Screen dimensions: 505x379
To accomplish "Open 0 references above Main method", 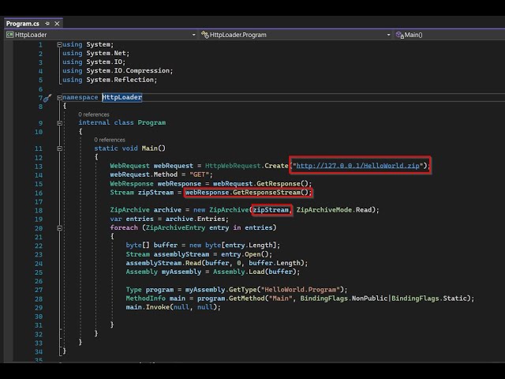I will [x=110, y=140].
